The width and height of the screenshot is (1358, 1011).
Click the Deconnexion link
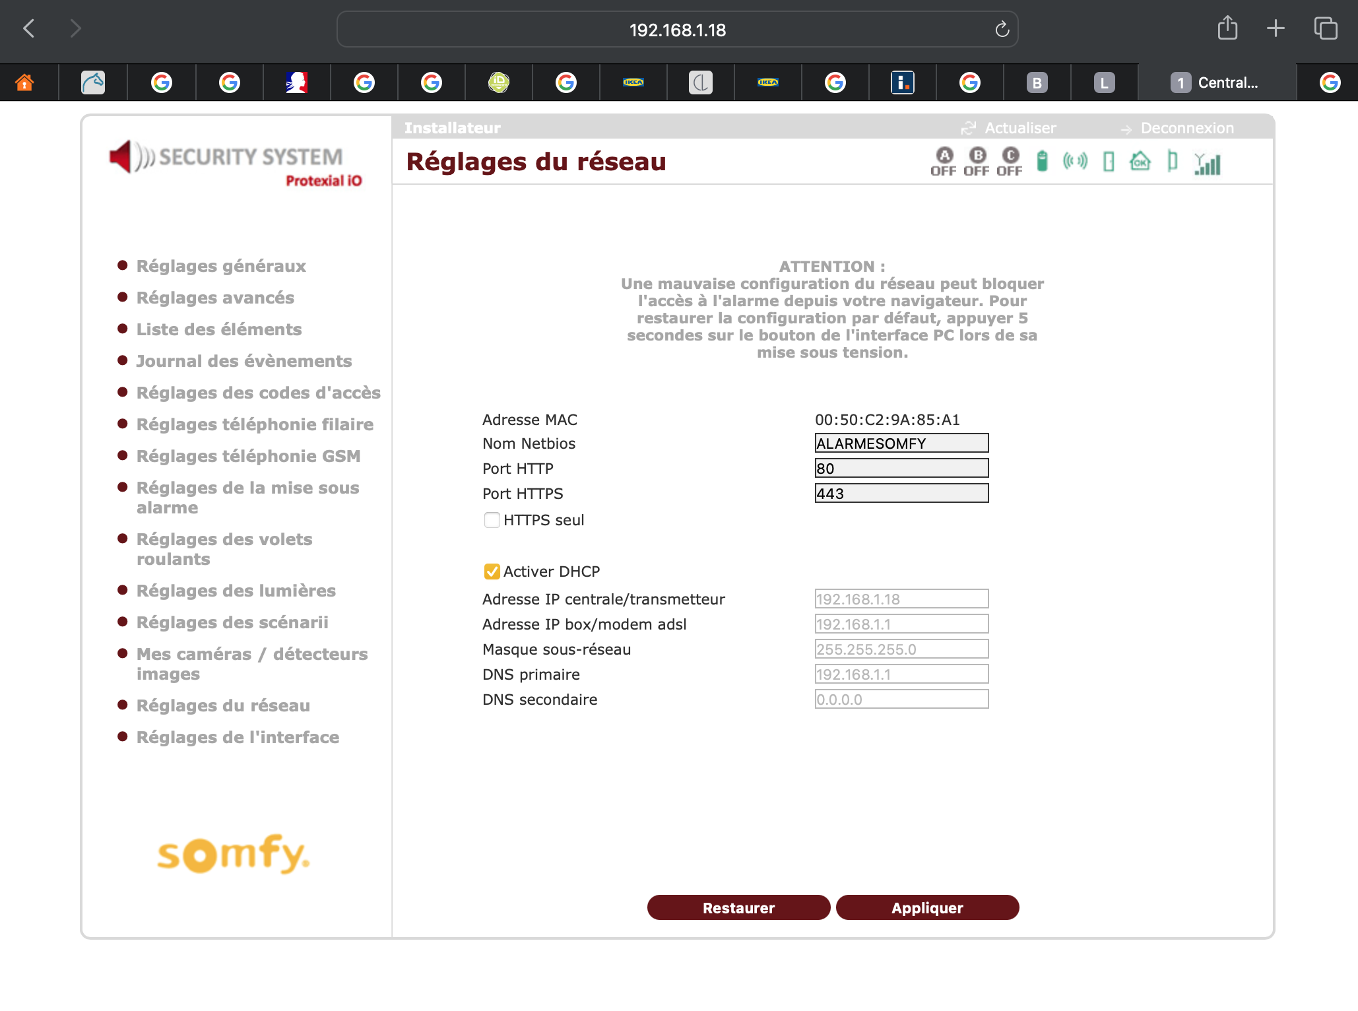pos(1186,128)
